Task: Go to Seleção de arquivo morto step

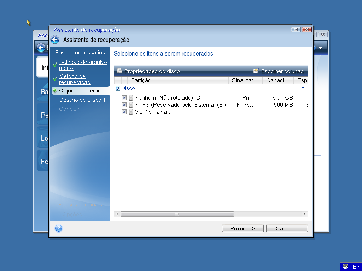Action: click(x=83, y=65)
